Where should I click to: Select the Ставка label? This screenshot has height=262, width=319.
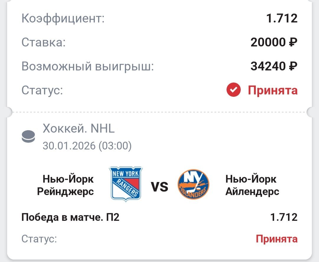[x=43, y=43]
